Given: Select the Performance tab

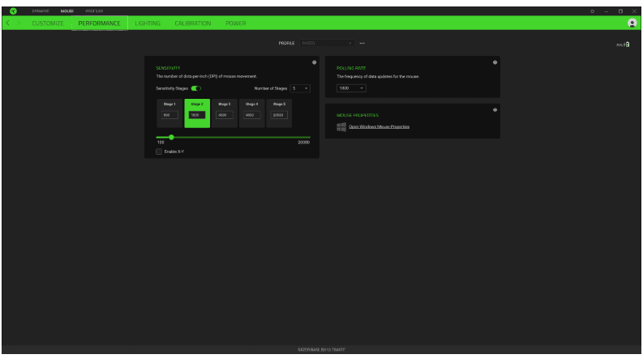Looking at the screenshot, I should coord(99,23).
